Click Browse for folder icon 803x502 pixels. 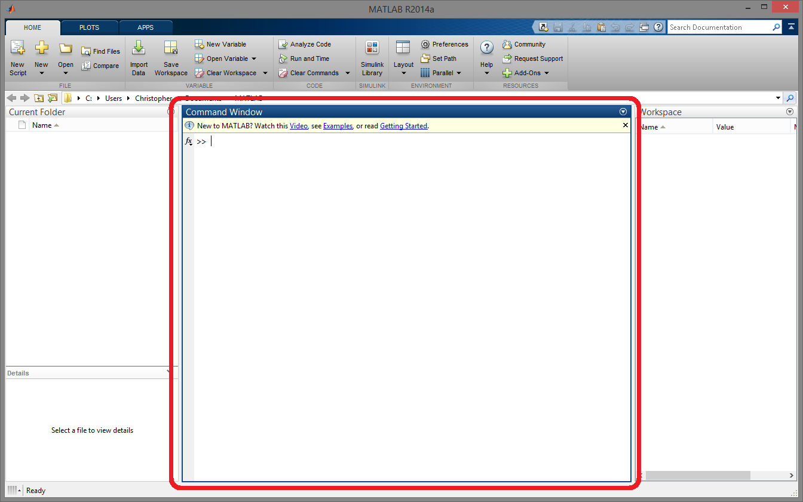[53, 98]
